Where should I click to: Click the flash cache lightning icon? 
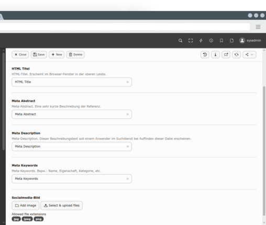(201, 41)
